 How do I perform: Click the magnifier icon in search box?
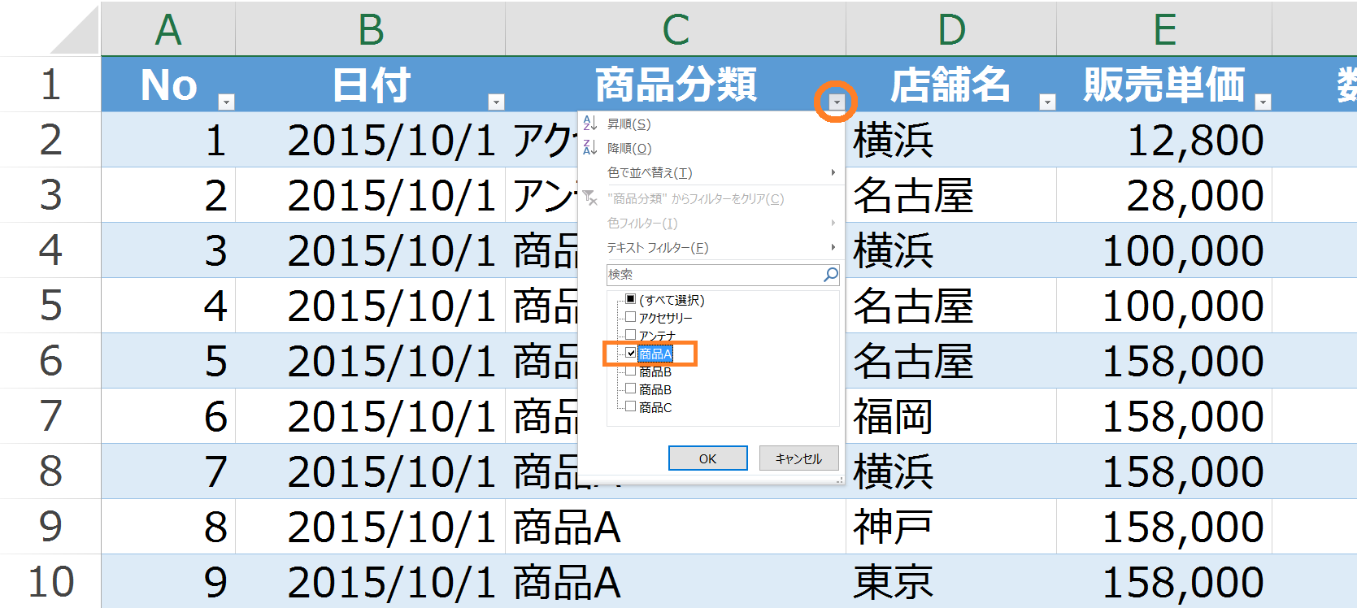tap(830, 275)
